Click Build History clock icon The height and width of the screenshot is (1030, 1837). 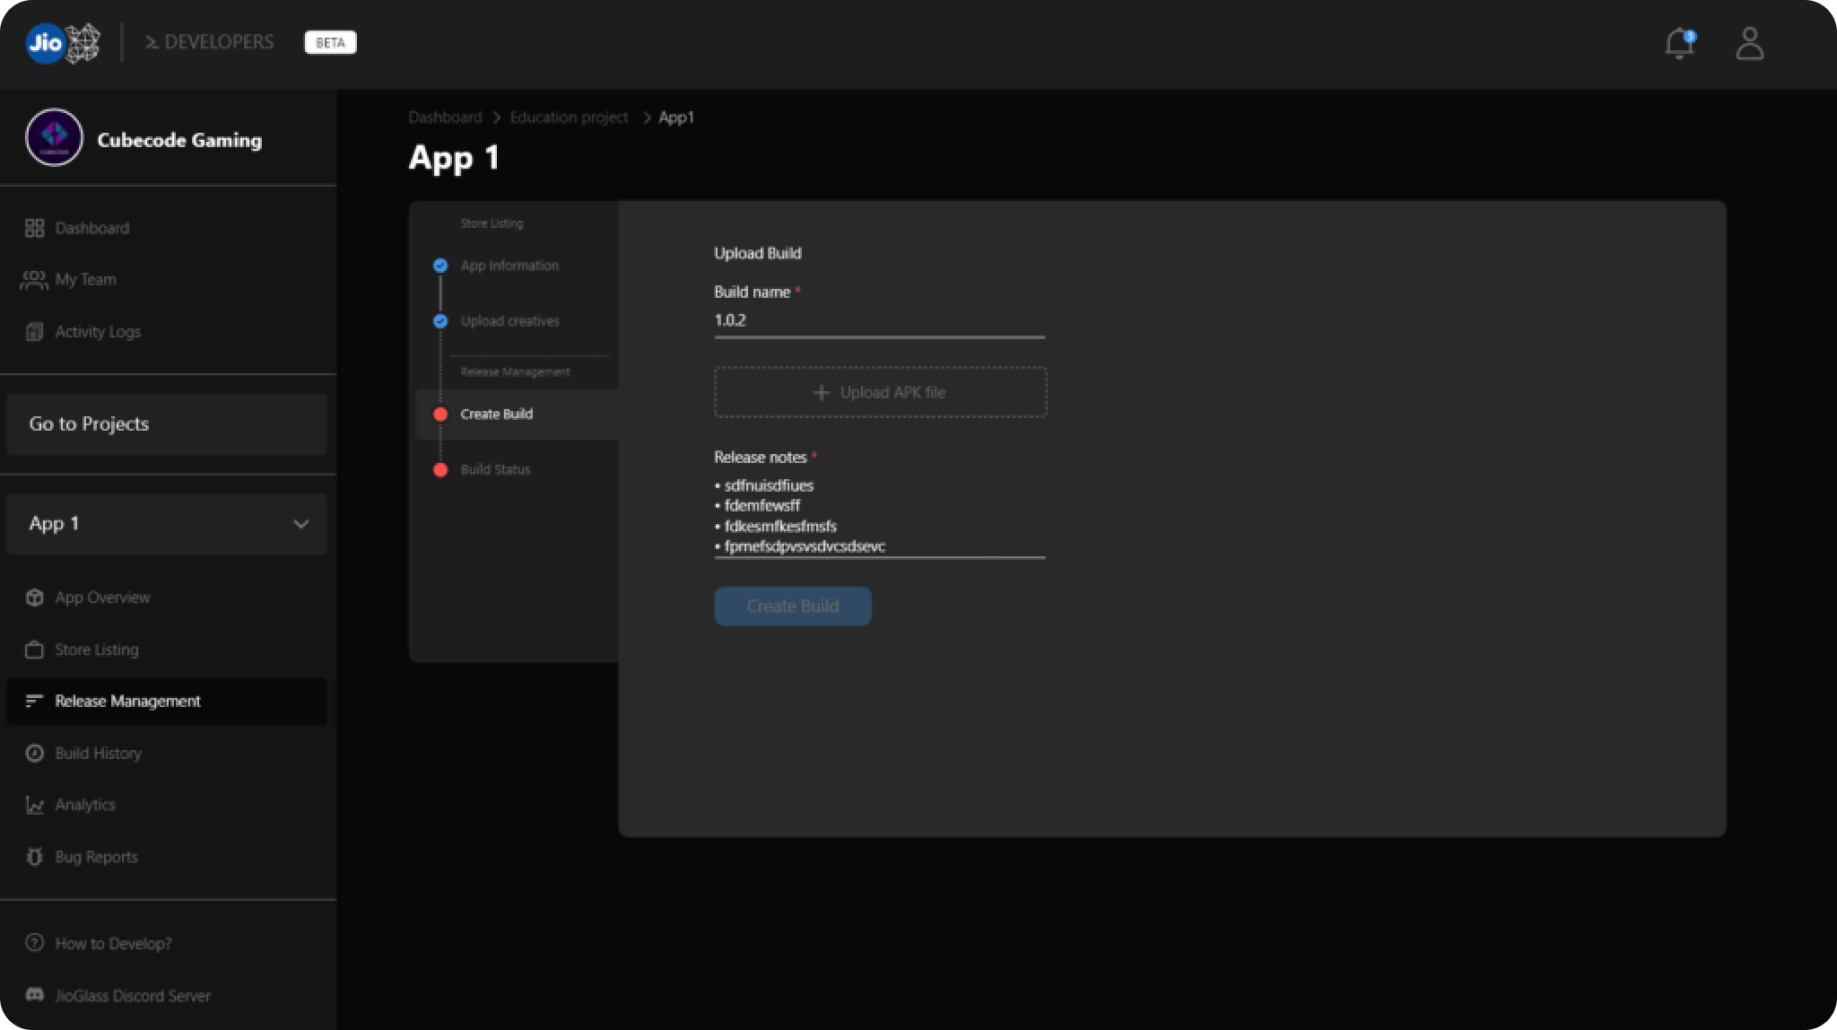[x=34, y=753]
